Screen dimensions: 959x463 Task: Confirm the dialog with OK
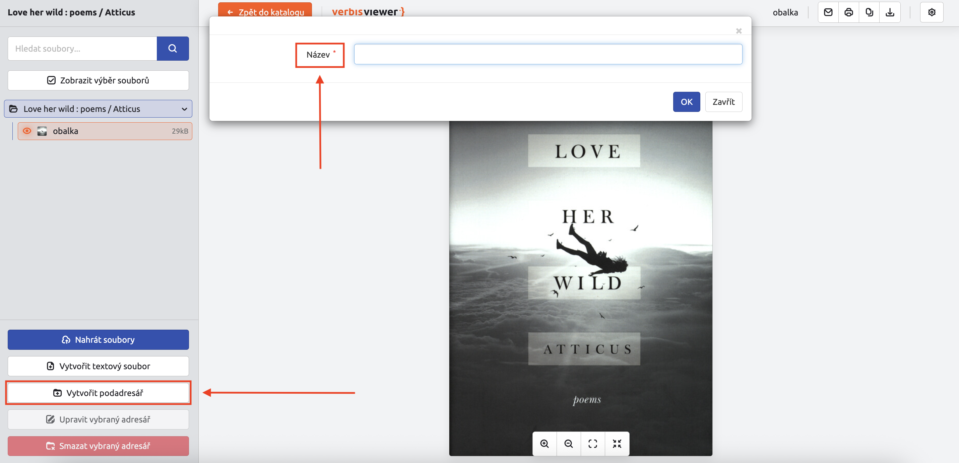(x=687, y=102)
